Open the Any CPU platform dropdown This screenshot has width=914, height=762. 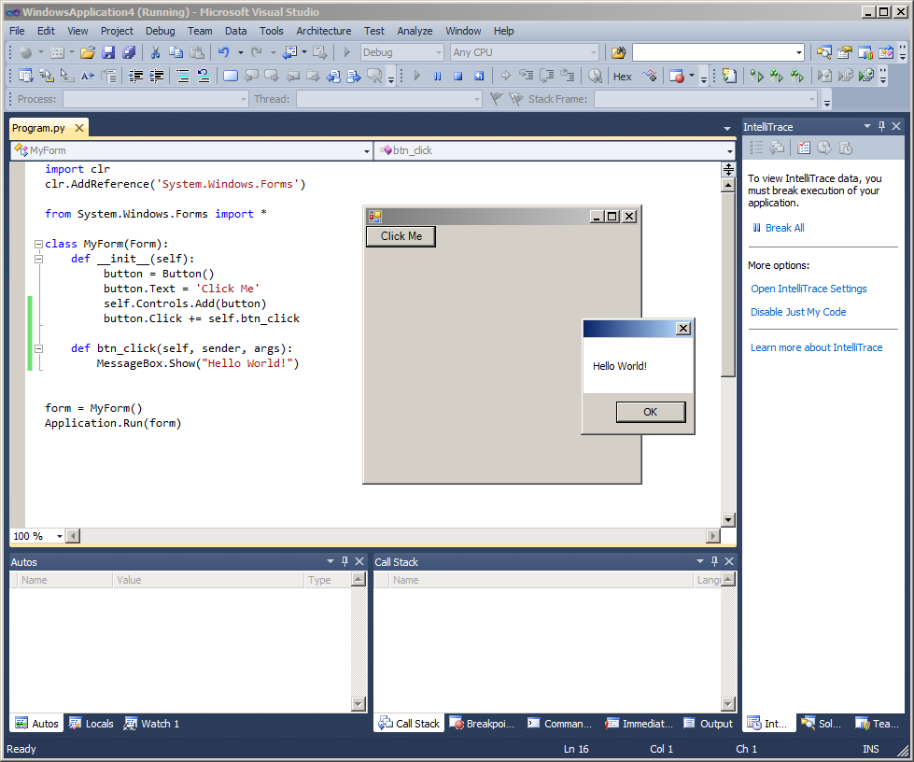(x=593, y=52)
